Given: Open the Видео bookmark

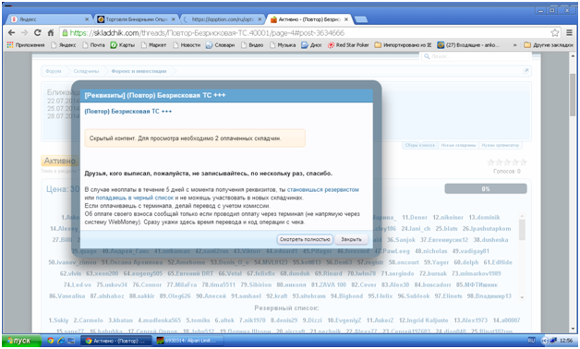Looking at the screenshot, I should (252, 45).
